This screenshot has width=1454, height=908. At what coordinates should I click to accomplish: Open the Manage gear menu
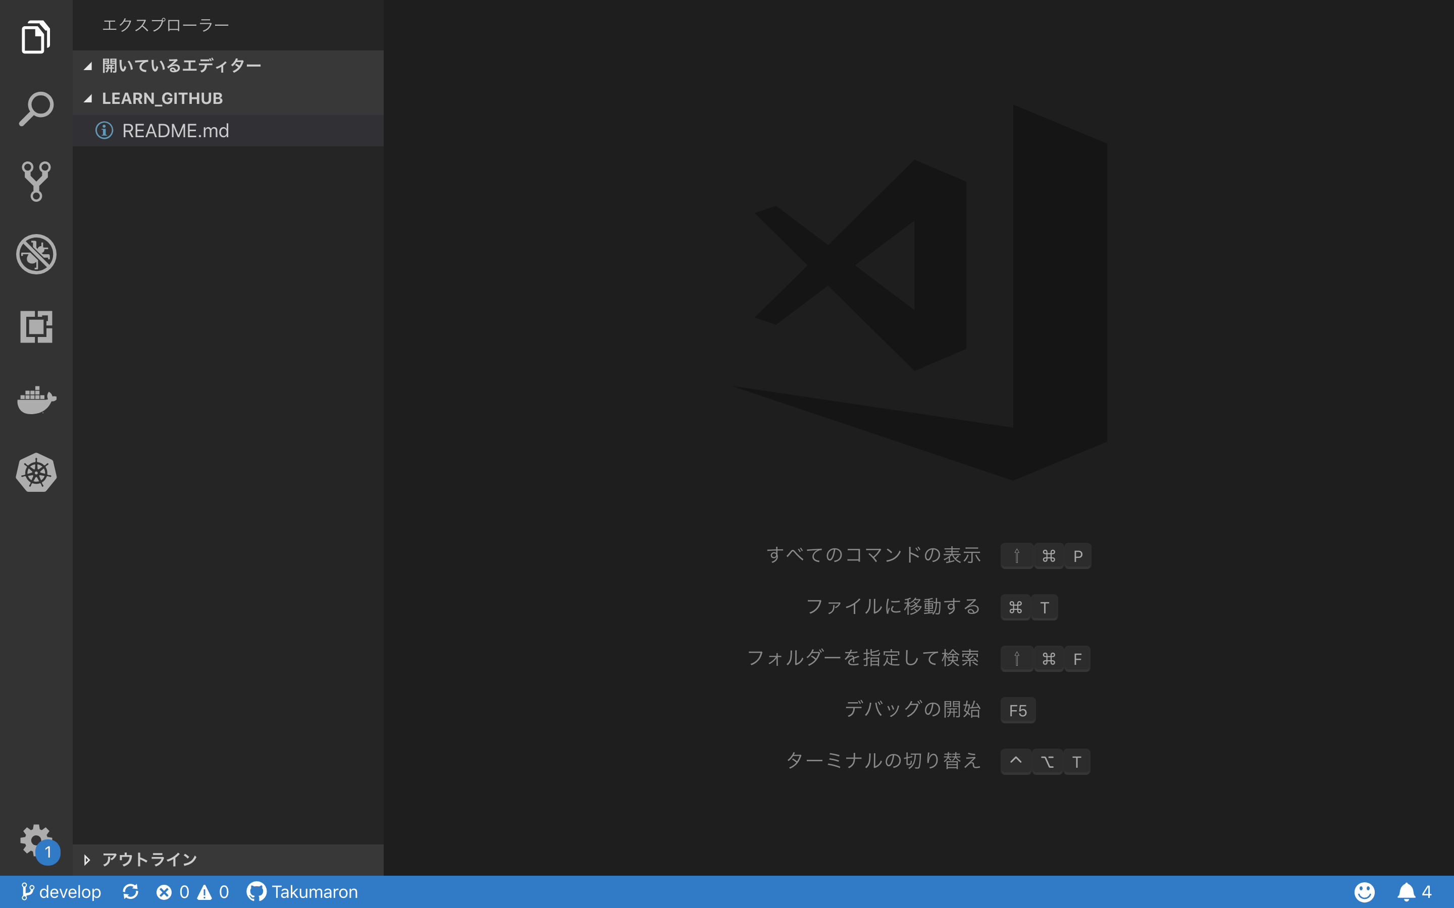point(36,839)
